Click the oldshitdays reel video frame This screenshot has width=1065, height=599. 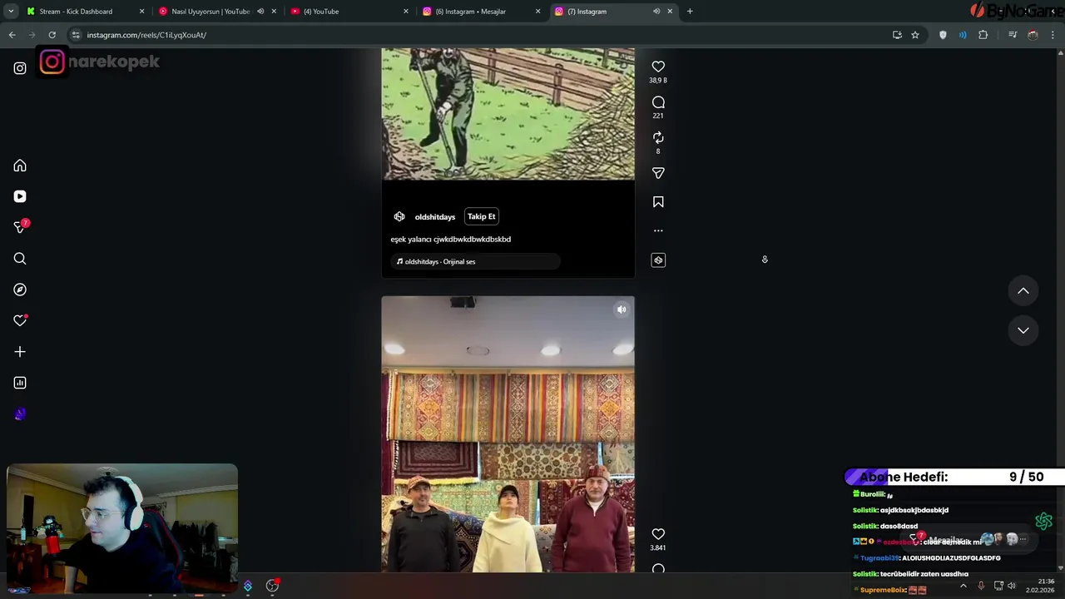coord(508,114)
